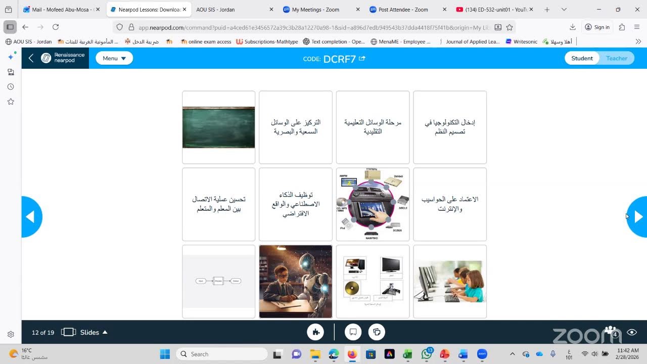The image size is (647, 364).
Task: Open browser sidebar settings gear
Action: tap(11, 334)
